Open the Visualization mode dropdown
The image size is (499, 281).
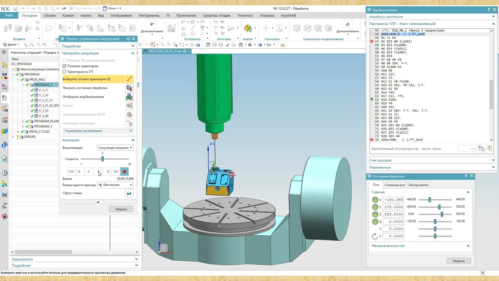coord(115,148)
